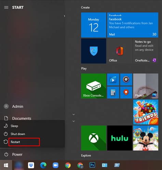The image size is (162, 170).
Task: Open the Chrome profile icon with badge on taskbar
Action: point(80,165)
